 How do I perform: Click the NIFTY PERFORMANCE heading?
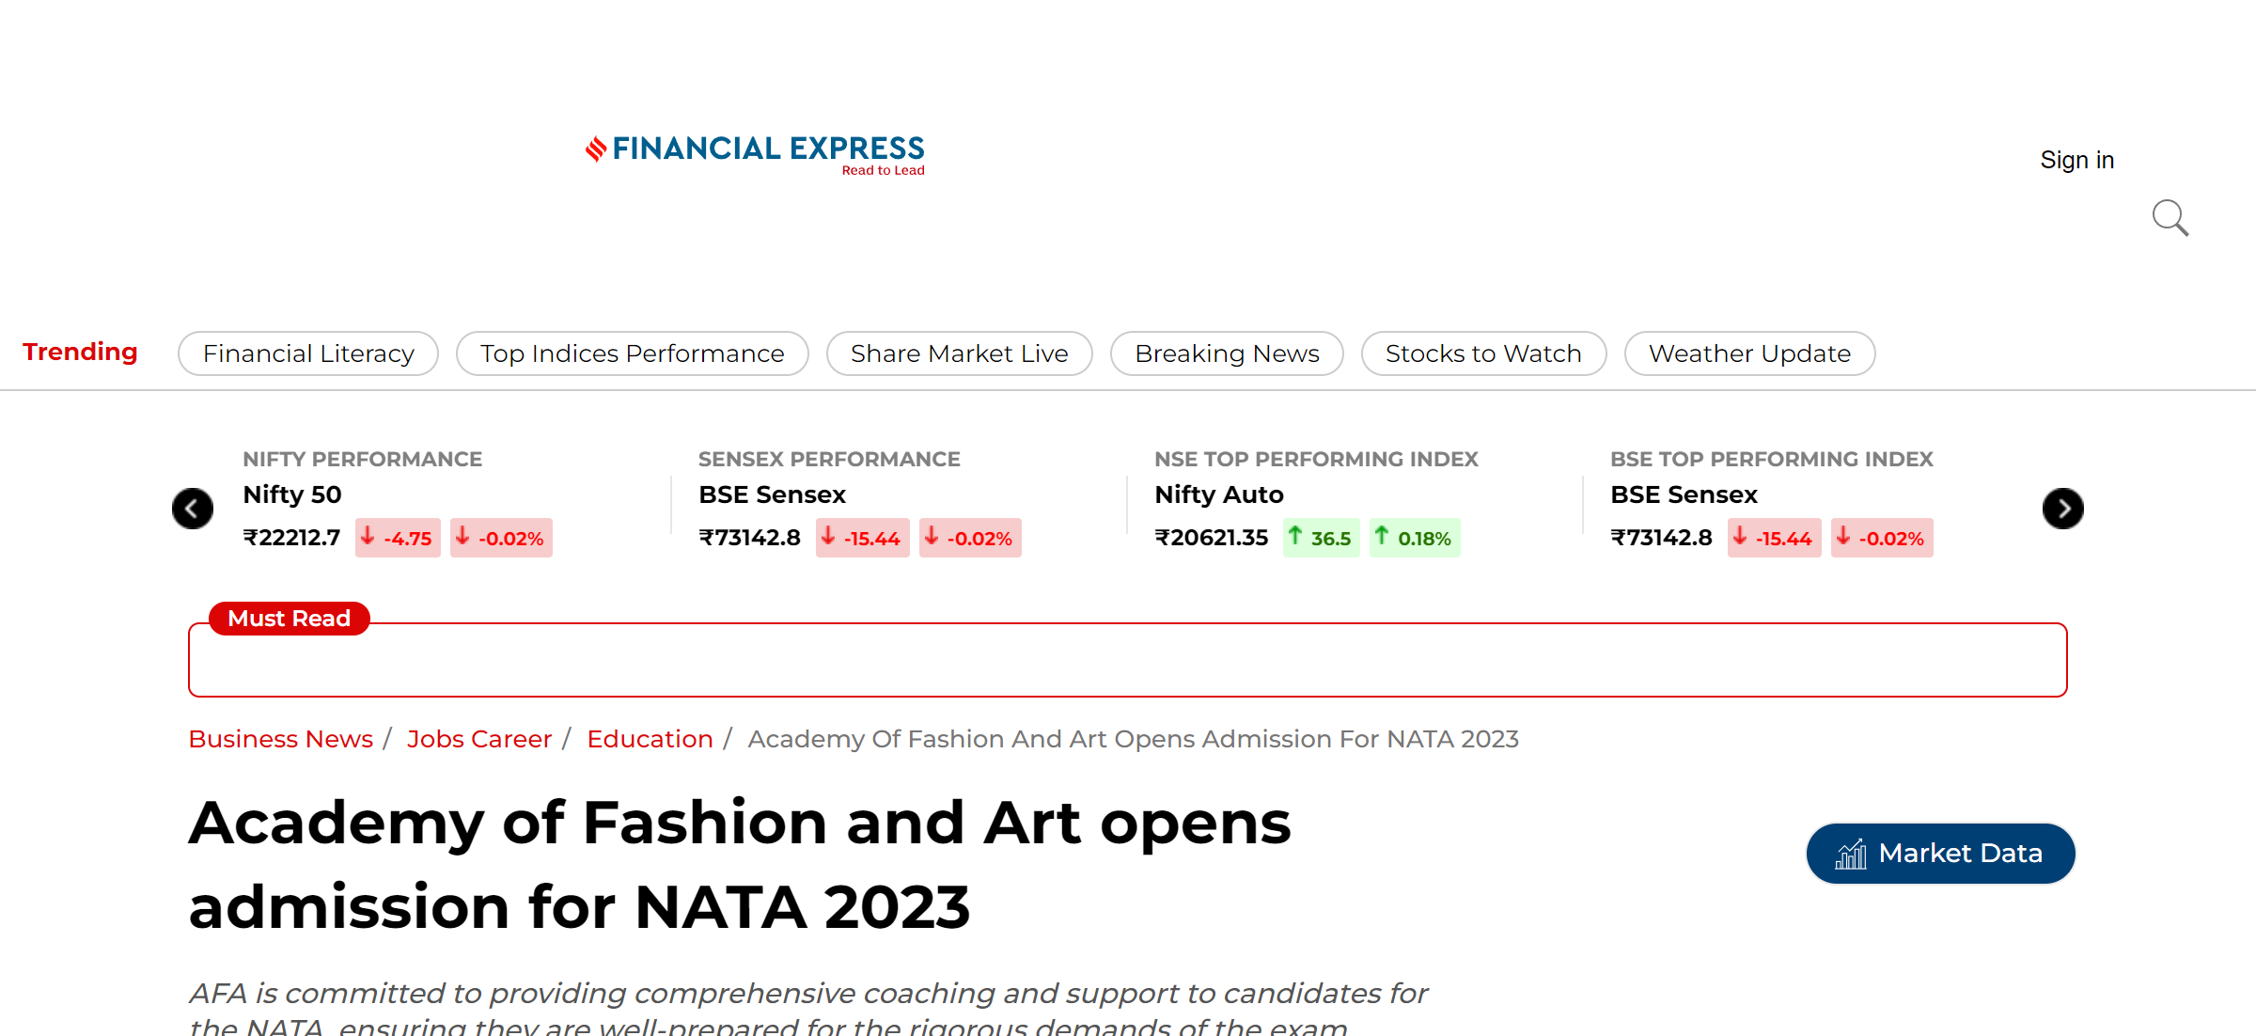[x=362, y=460]
